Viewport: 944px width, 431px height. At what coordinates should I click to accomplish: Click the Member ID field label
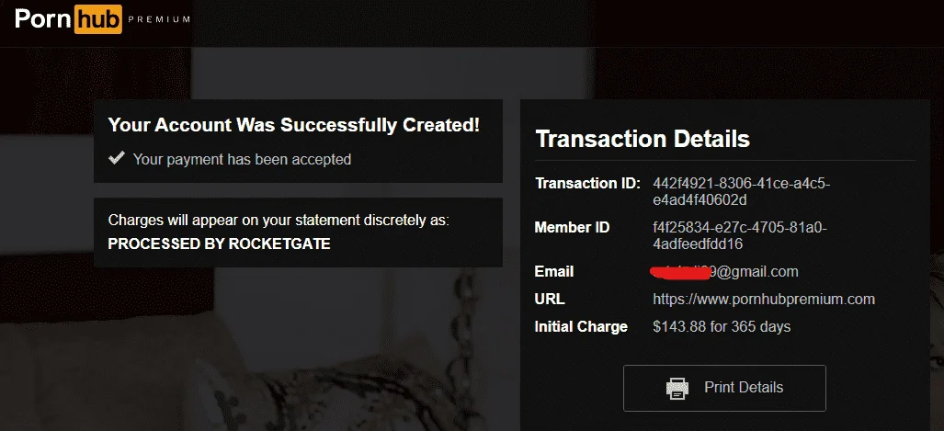(572, 228)
